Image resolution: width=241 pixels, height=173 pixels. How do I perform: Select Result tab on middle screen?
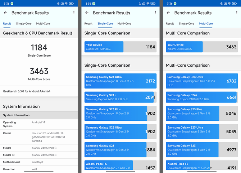pyautogui.click(x=88, y=24)
